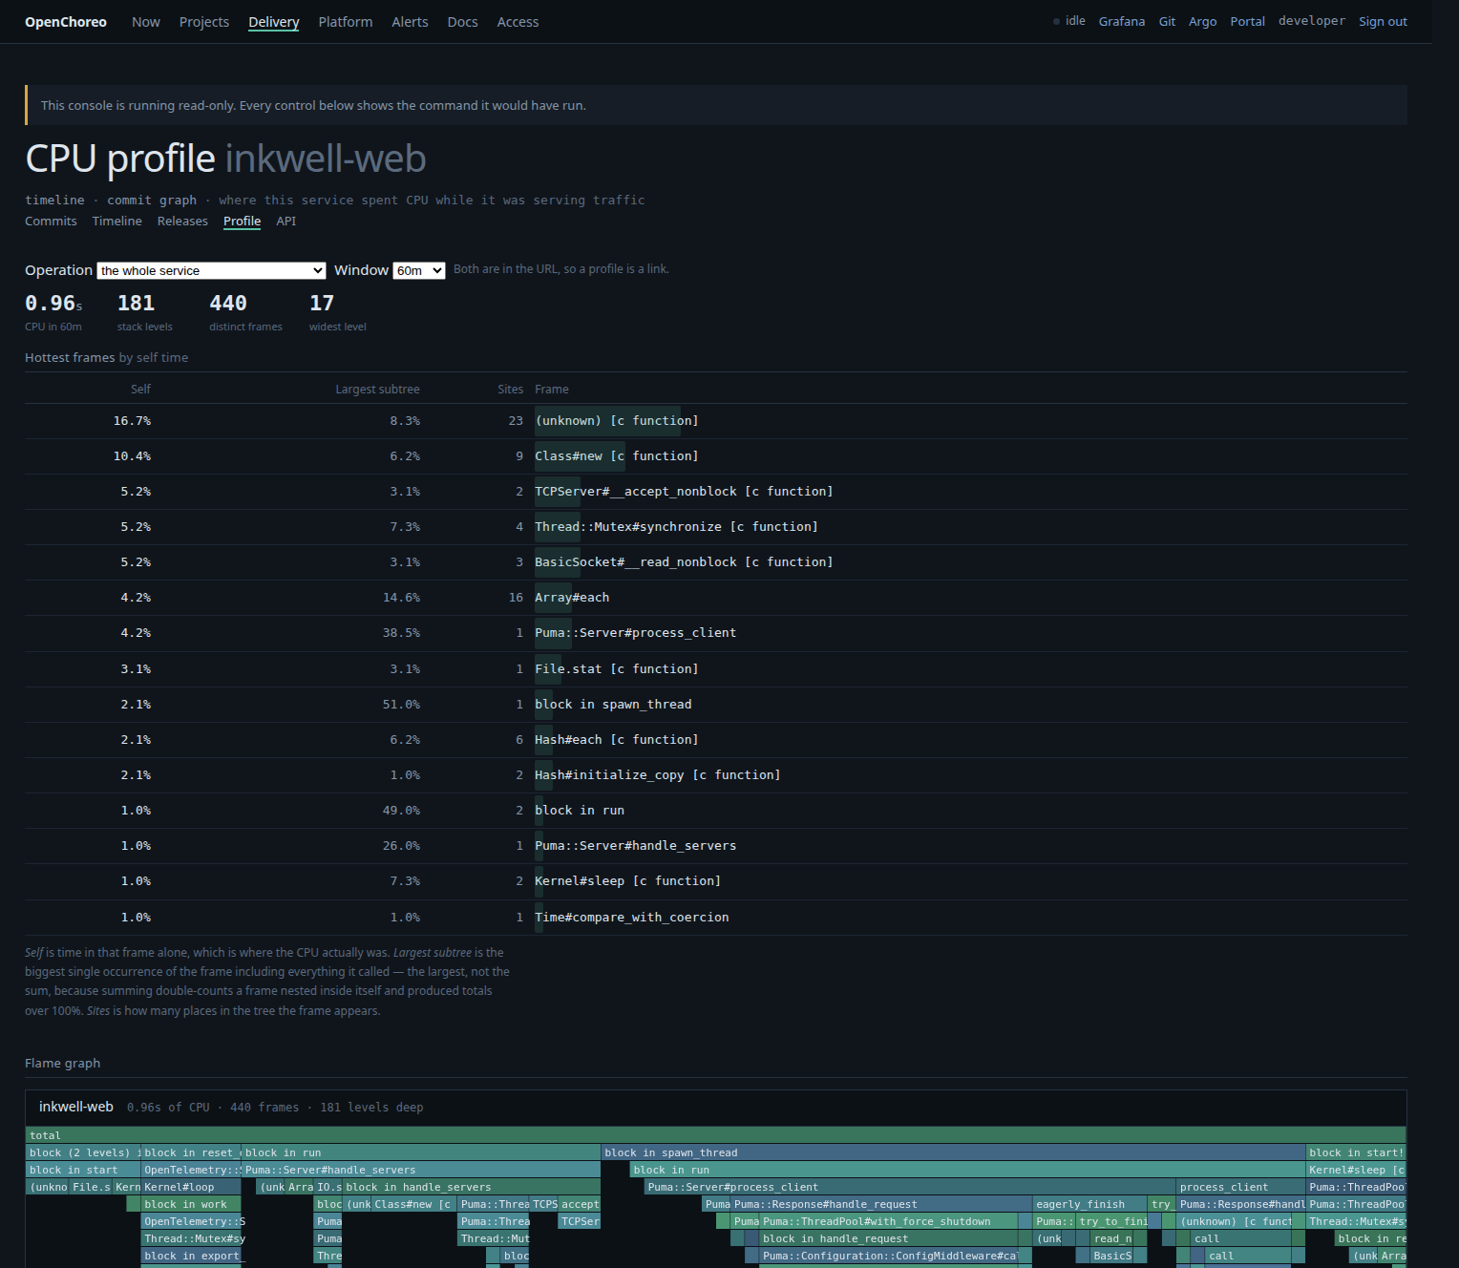
Task: Click block in export flame bar
Action: [x=191, y=1256]
